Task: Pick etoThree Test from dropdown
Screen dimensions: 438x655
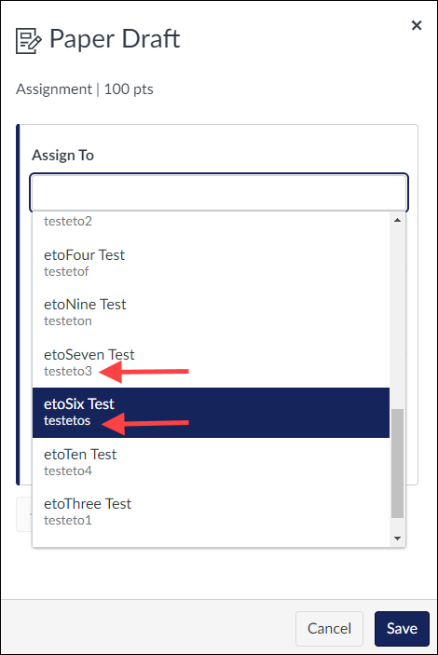Action: click(x=211, y=512)
